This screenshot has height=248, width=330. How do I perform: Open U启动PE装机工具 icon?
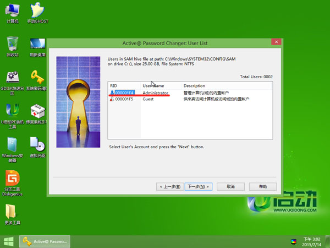point(13,116)
